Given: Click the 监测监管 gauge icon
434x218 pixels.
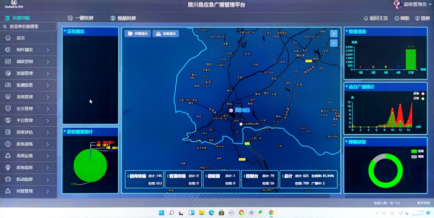Looking at the screenshot, I should (8, 85).
